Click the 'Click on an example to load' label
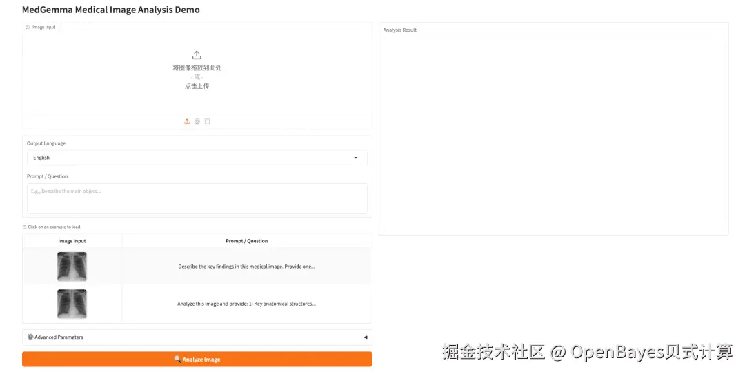745x374 pixels. [x=54, y=227]
